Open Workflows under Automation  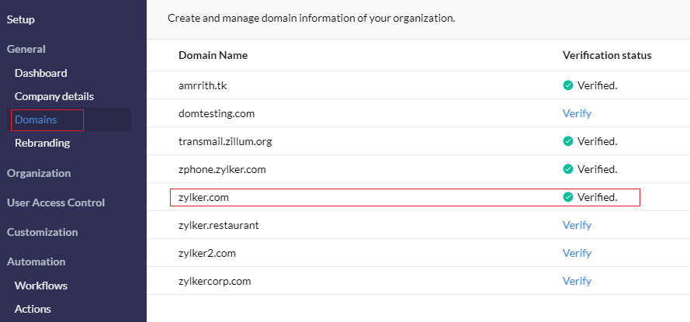point(41,286)
